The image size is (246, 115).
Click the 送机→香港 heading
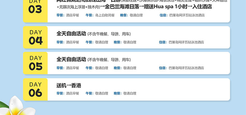pos(69,85)
